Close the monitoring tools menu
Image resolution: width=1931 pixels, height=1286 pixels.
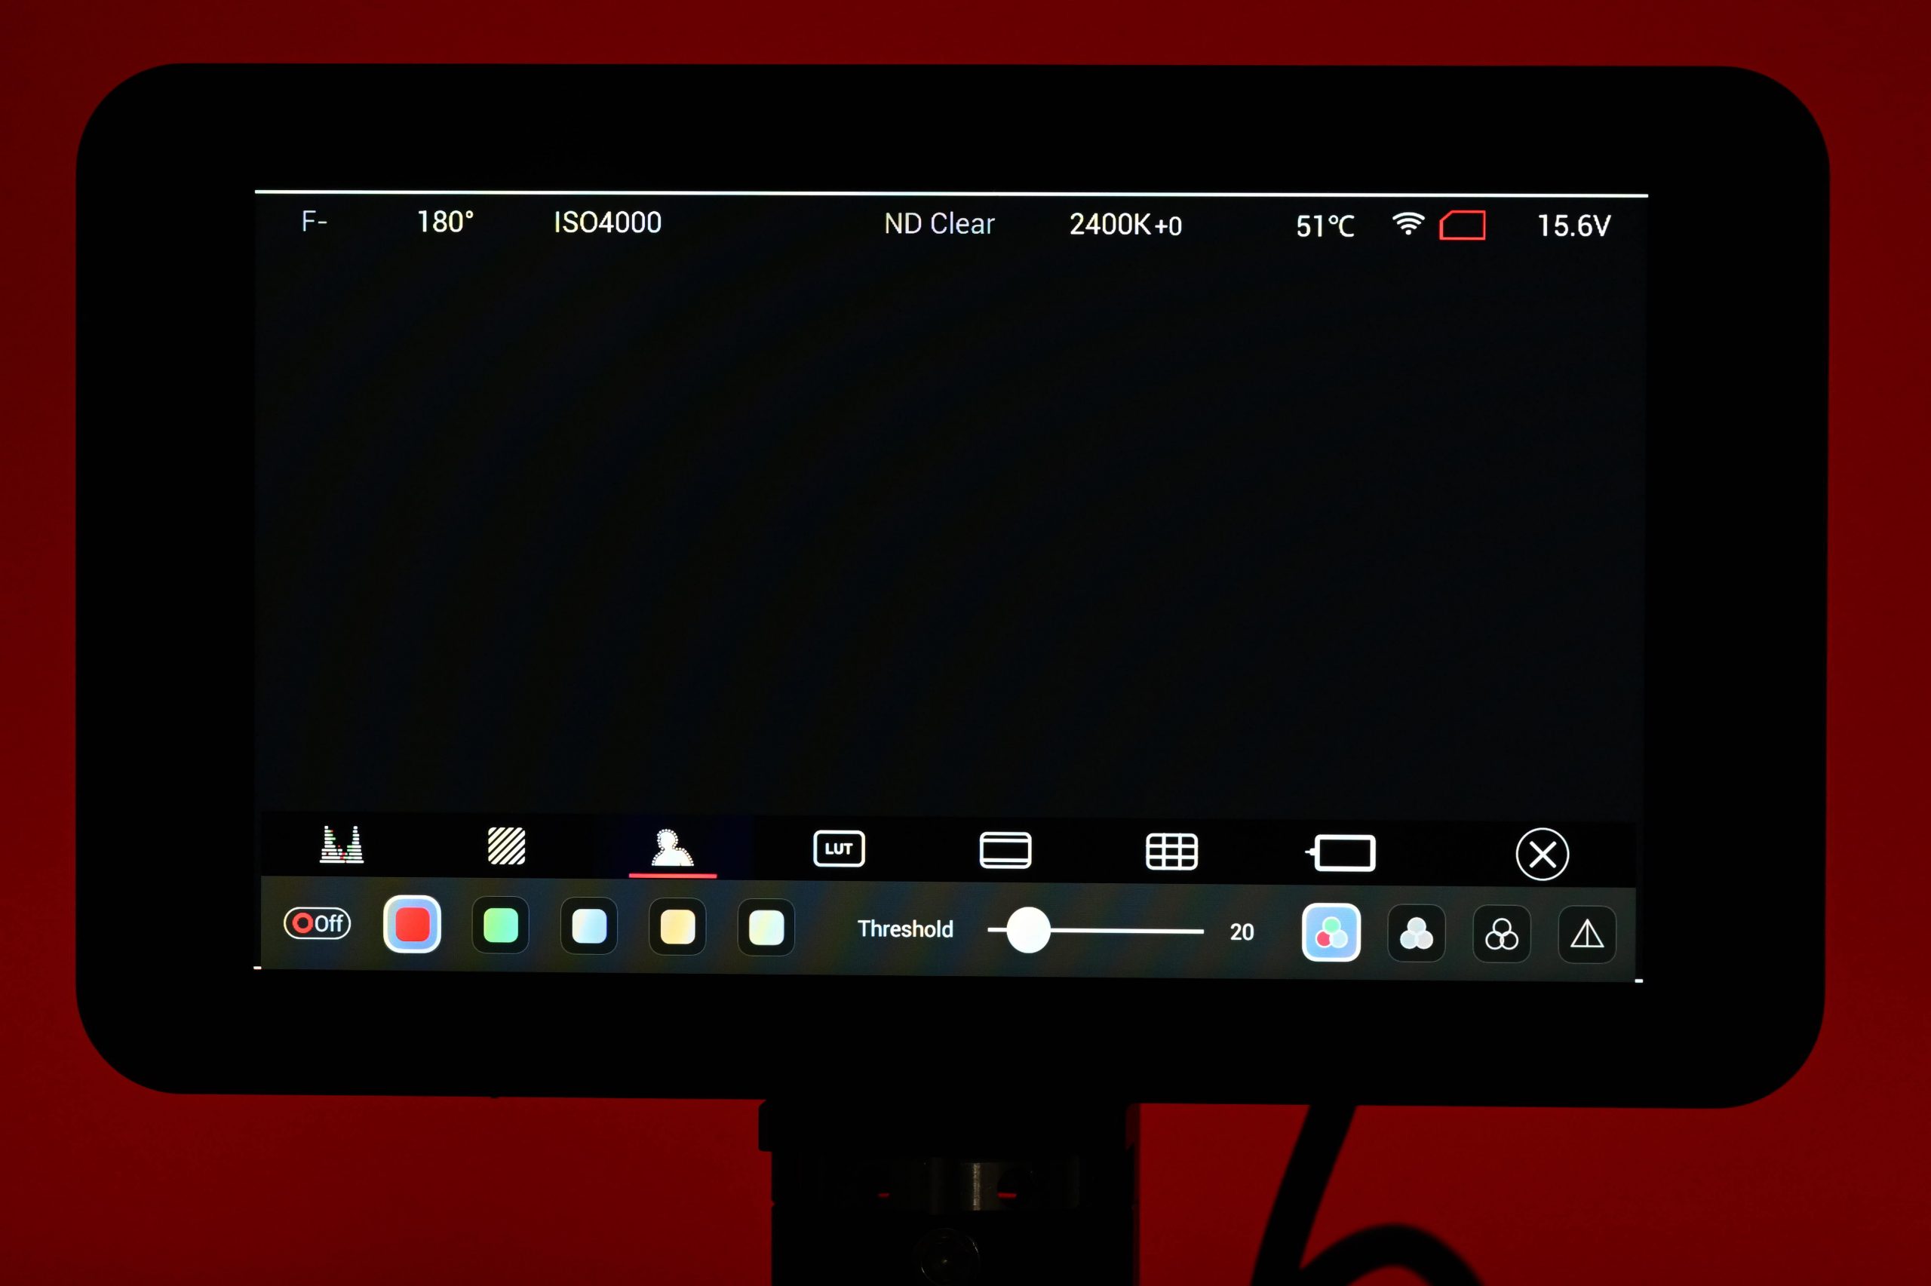point(1542,855)
